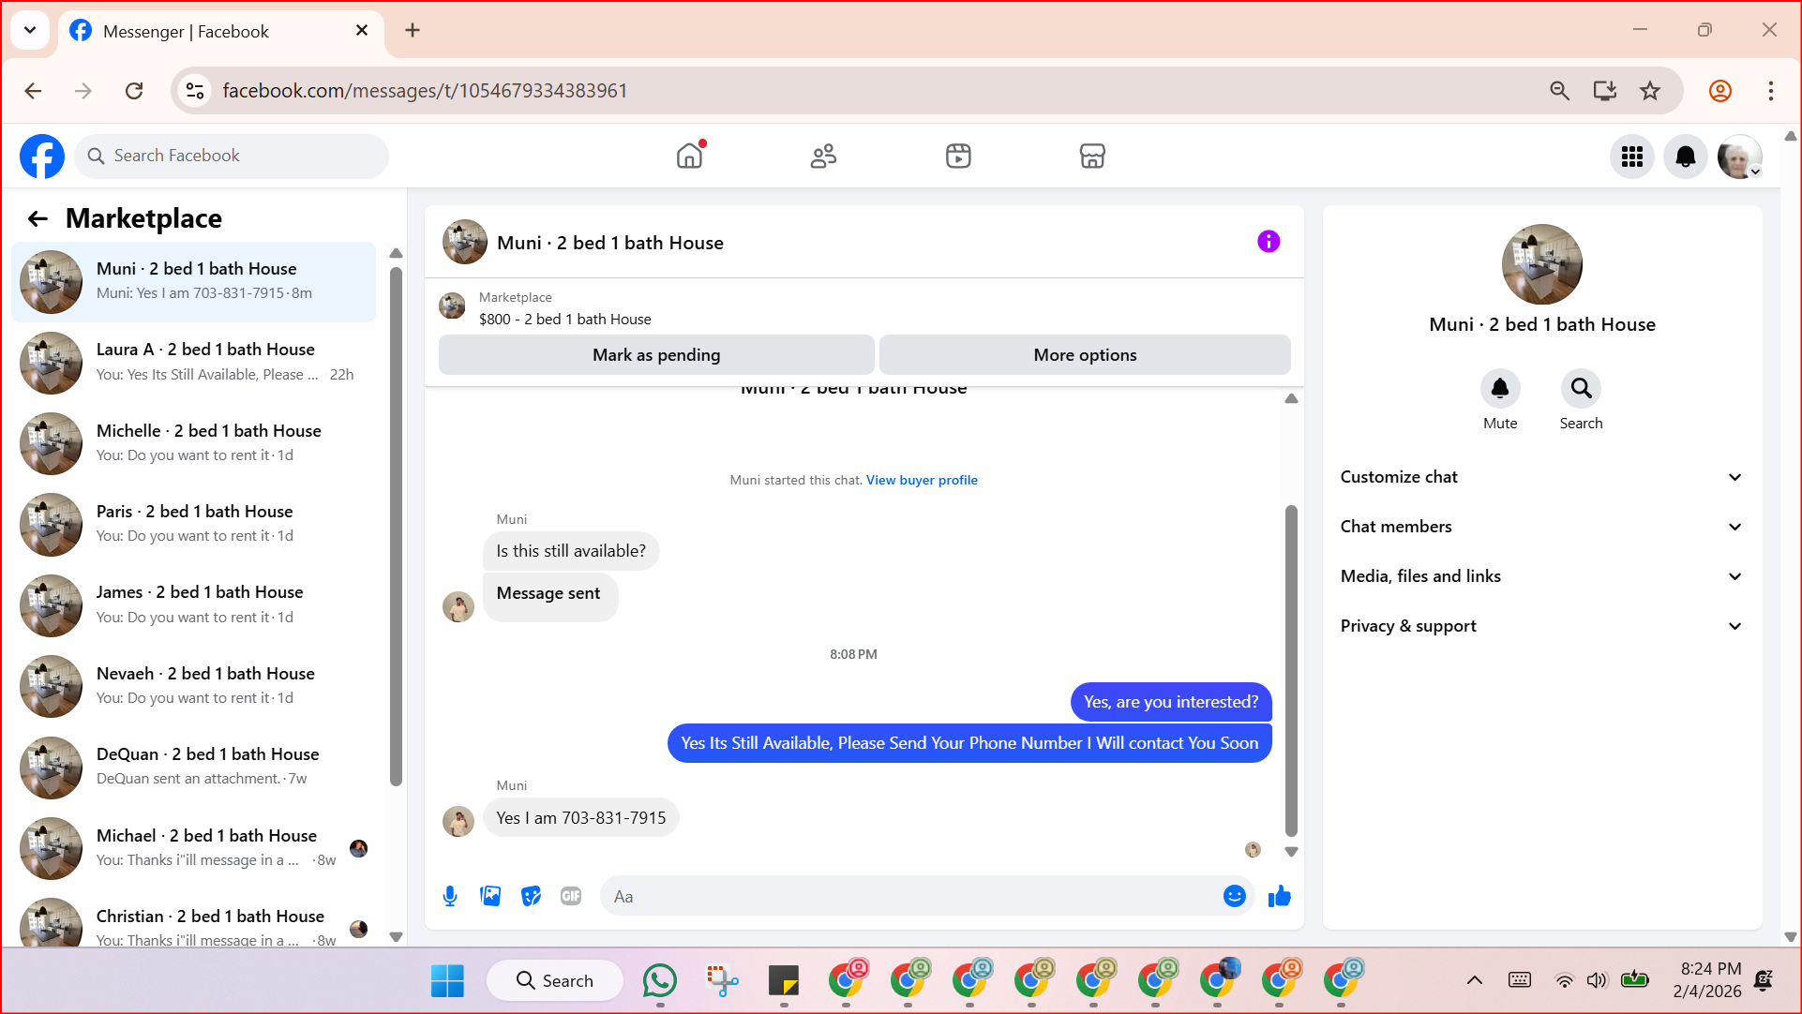The width and height of the screenshot is (1802, 1014).
Task: Open the emoji picker in message box
Action: pyautogui.click(x=1234, y=896)
